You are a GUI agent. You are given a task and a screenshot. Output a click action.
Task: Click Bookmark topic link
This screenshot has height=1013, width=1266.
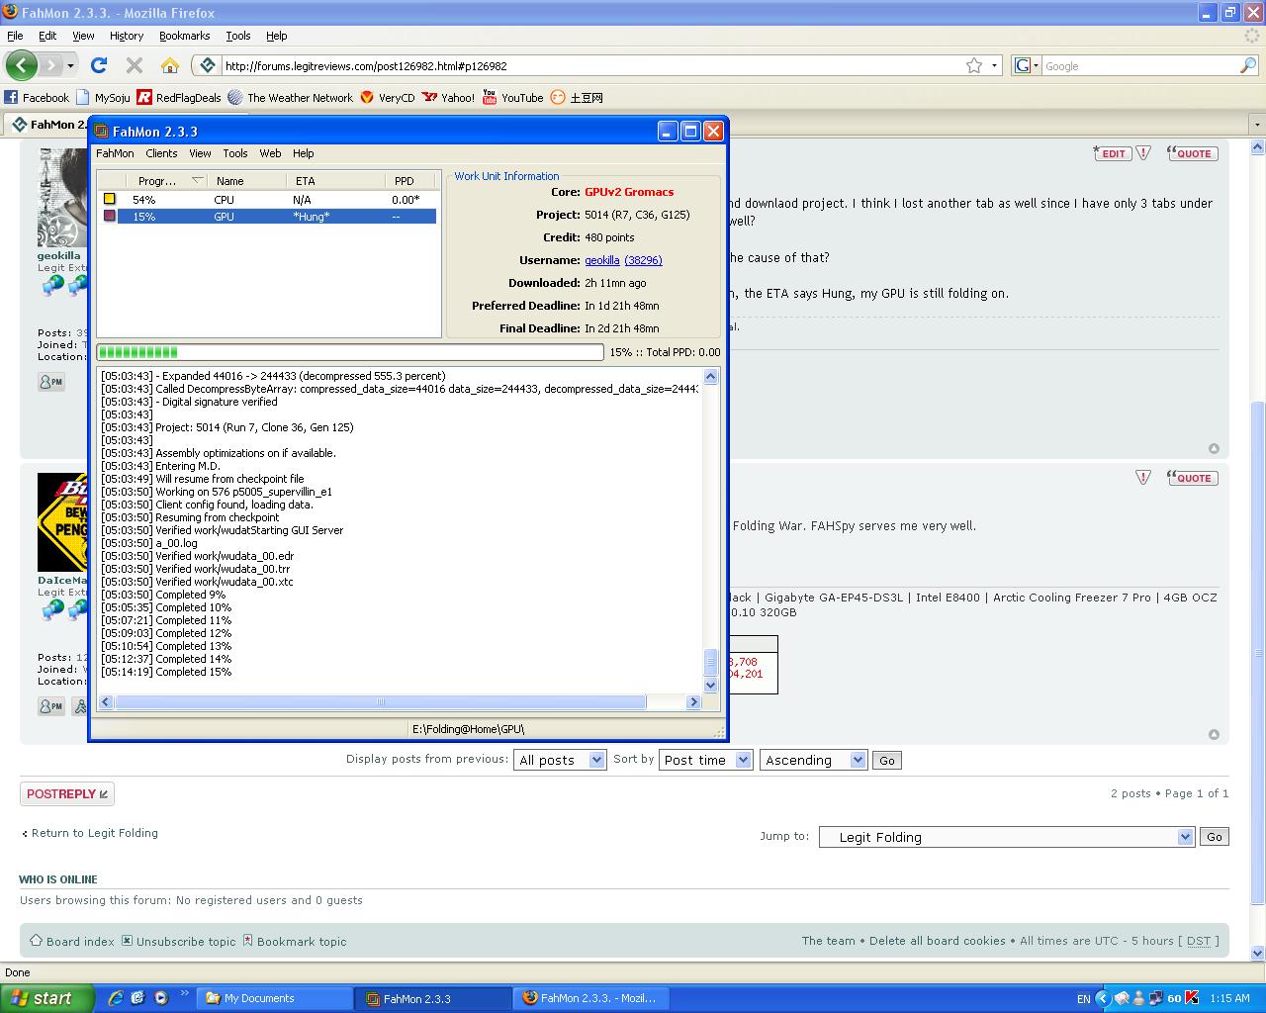click(302, 941)
